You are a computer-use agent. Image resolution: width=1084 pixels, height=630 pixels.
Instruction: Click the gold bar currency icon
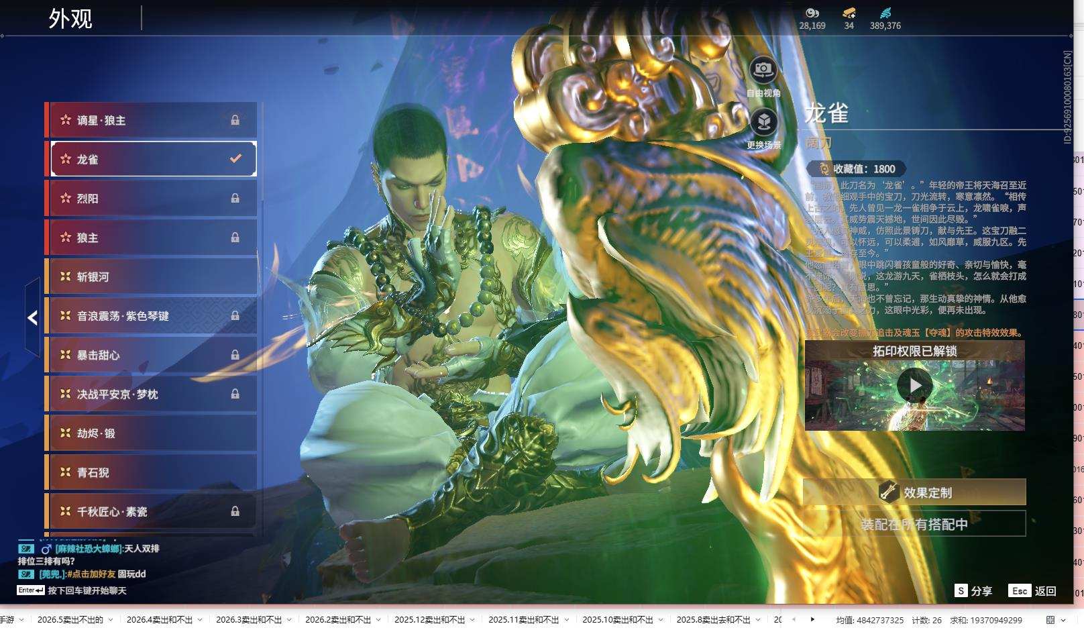(849, 13)
